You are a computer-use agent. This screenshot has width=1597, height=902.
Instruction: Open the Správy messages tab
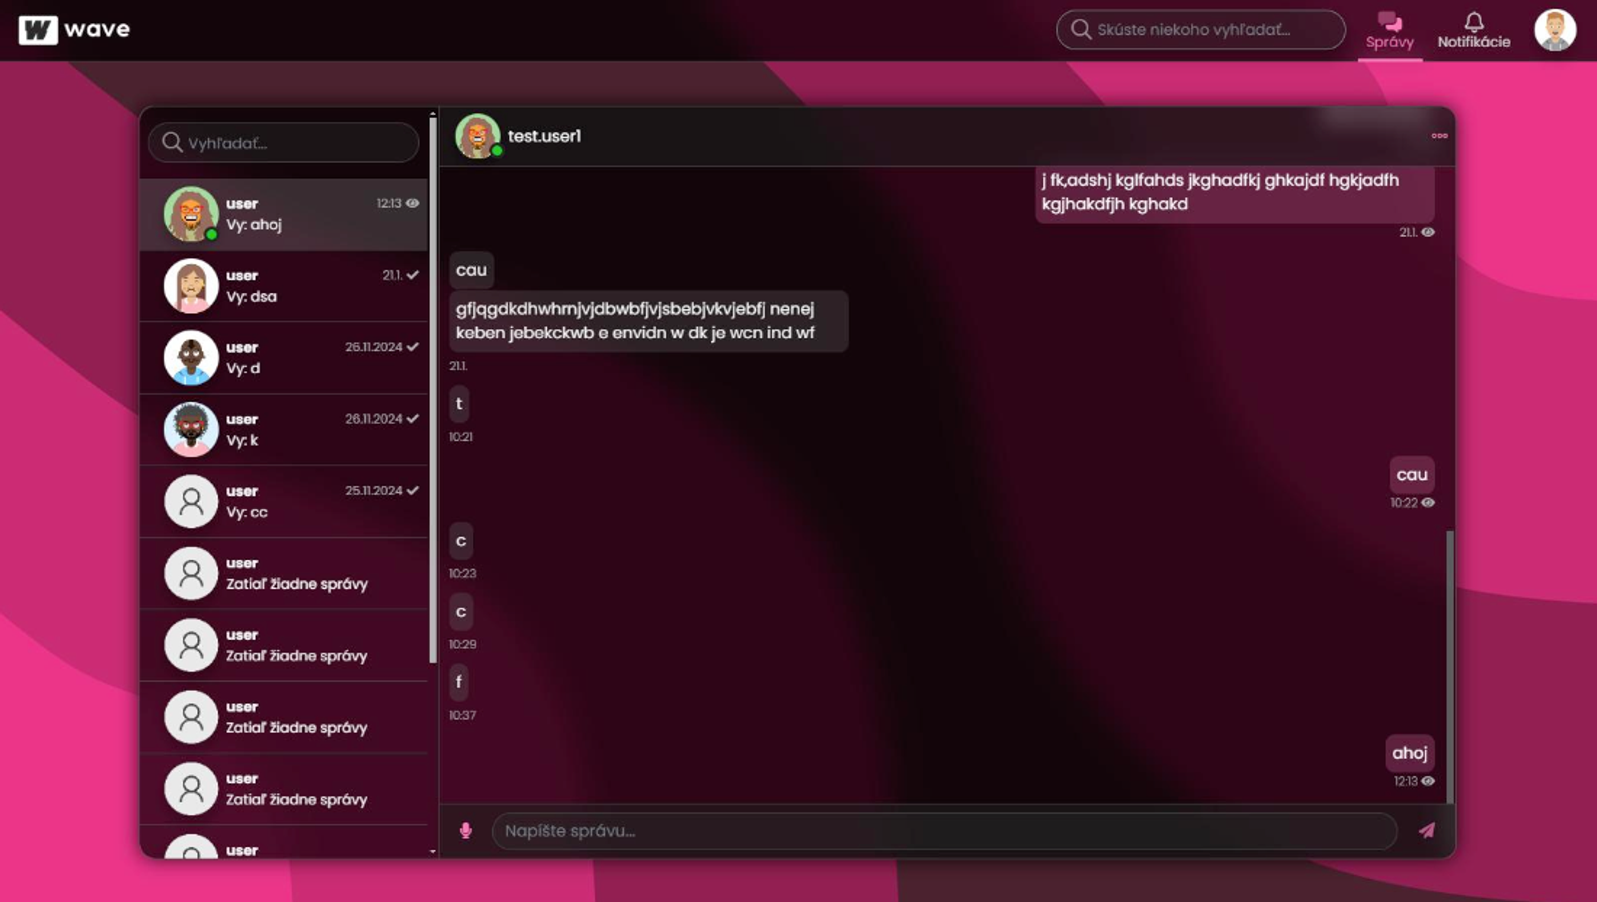pos(1389,31)
